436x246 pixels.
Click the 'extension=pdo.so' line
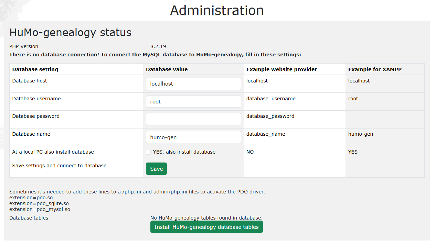31,198
